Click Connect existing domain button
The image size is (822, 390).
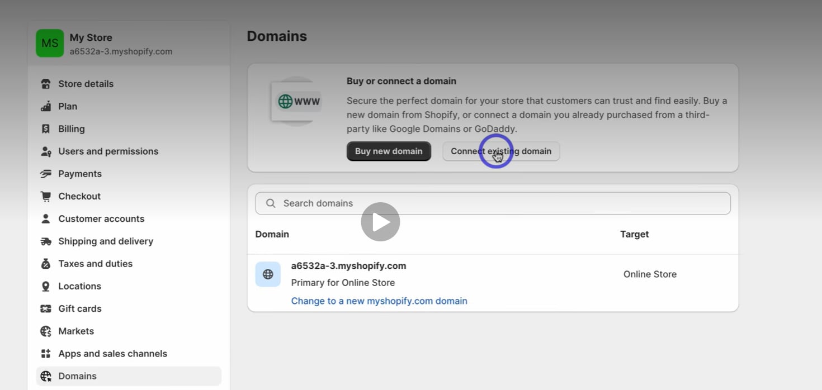(501, 151)
